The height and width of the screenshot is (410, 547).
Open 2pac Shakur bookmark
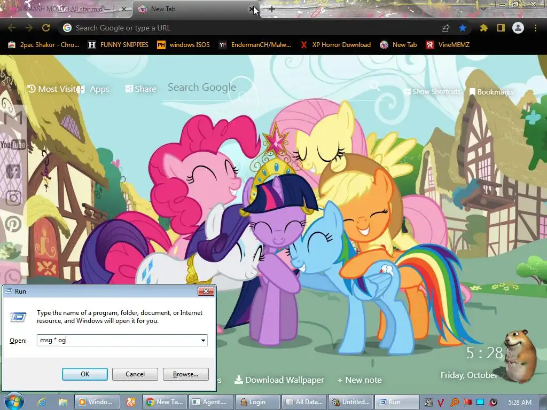pyautogui.click(x=44, y=45)
